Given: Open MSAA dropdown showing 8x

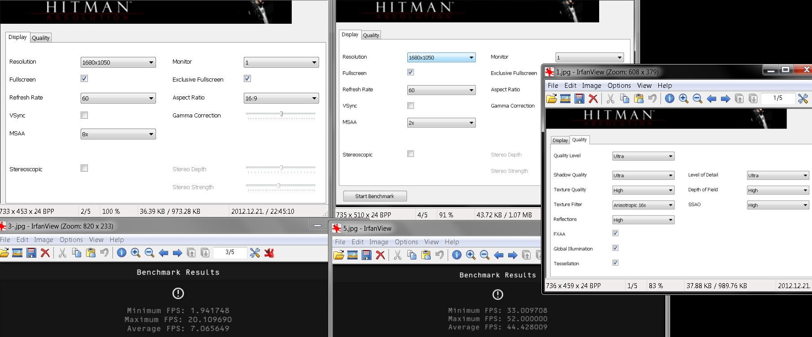Looking at the screenshot, I should pyautogui.click(x=118, y=134).
